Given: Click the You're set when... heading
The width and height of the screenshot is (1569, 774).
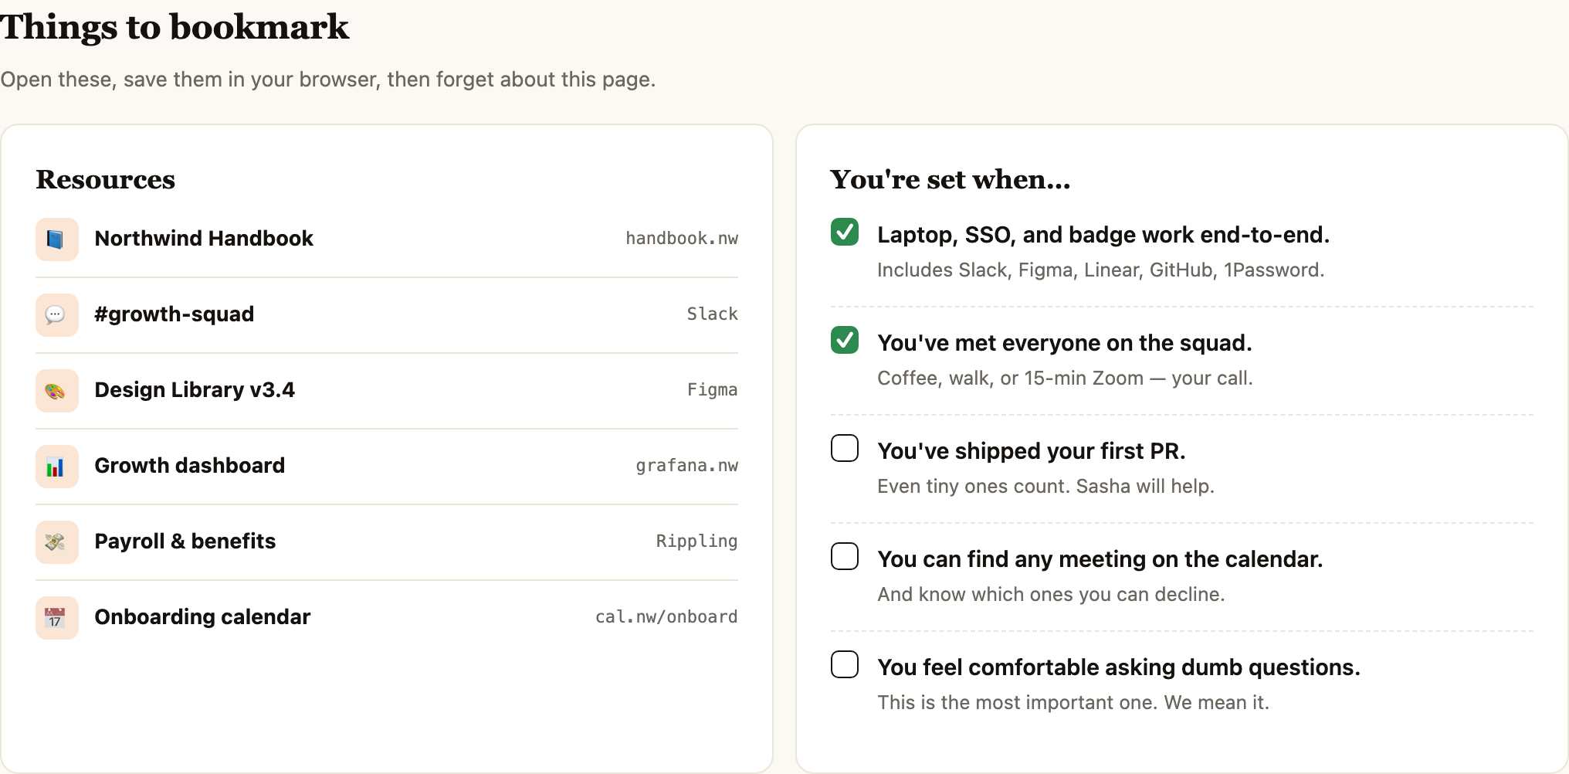Looking at the screenshot, I should (x=951, y=179).
